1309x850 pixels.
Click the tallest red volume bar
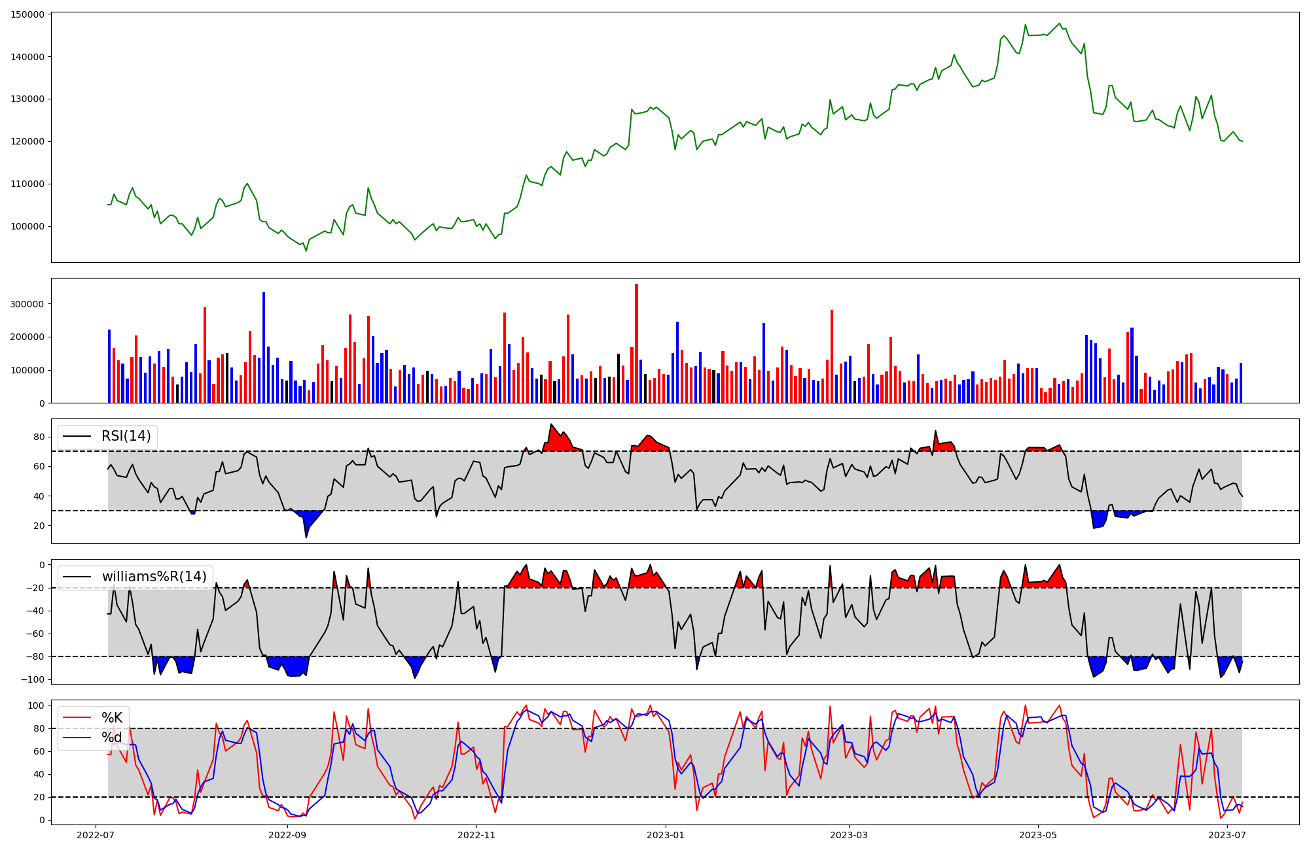(x=636, y=343)
